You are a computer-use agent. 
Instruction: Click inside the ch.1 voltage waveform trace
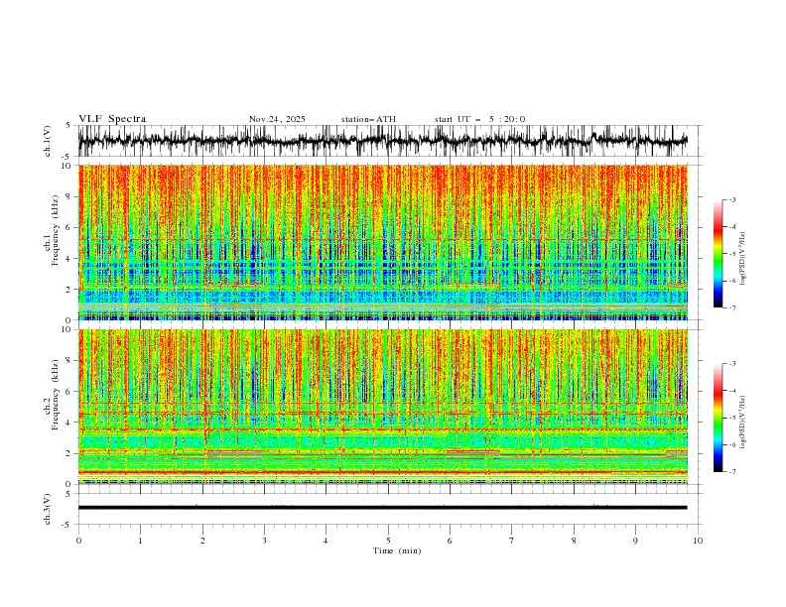click(x=382, y=141)
